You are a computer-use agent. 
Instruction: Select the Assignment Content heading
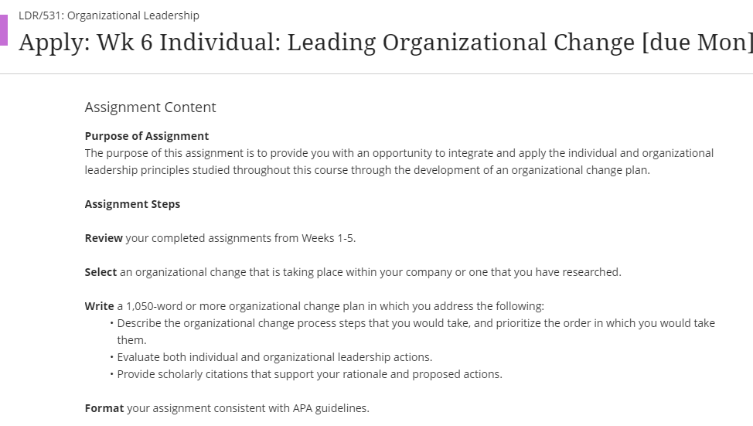pos(150,107)
